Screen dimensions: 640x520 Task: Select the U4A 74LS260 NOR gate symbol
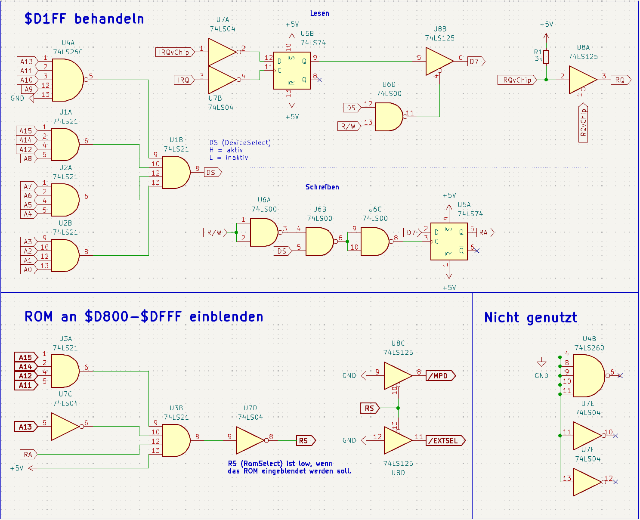pyautogui.click(x=67, y=80)
